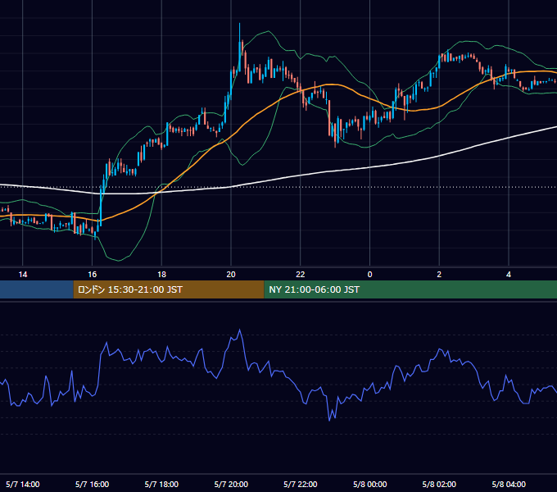The image size is (557, 492).
Task: Click the 5/7 18:00 time label
Action: click(x=161, y=484)
